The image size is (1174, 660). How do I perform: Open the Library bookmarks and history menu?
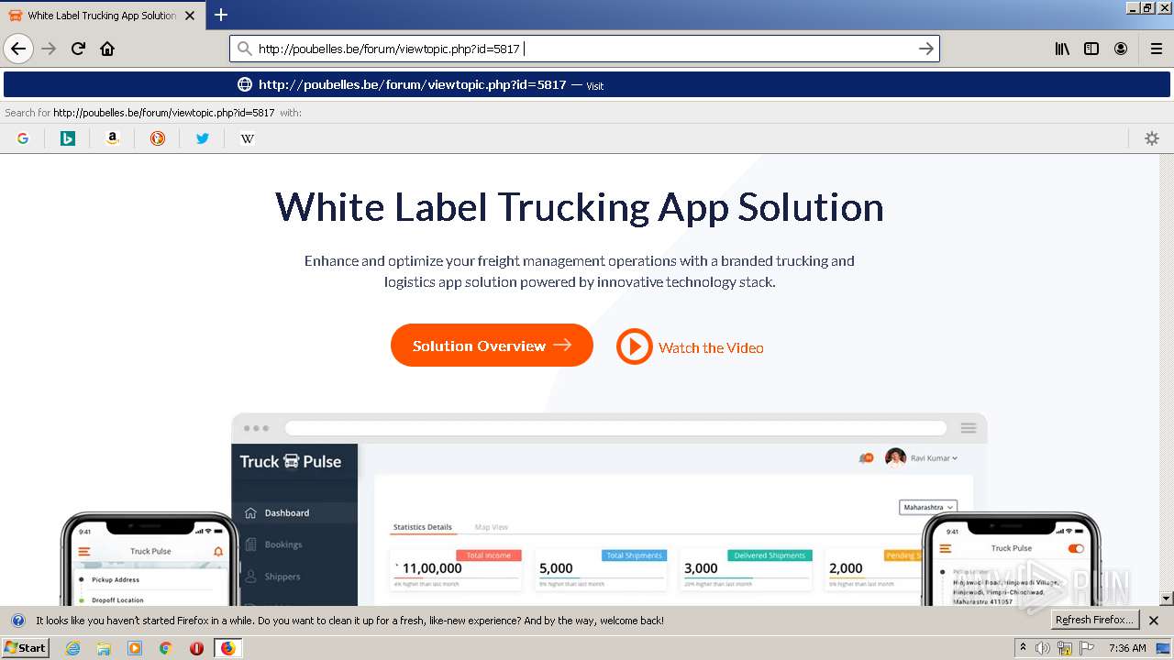pos(1062,49)
